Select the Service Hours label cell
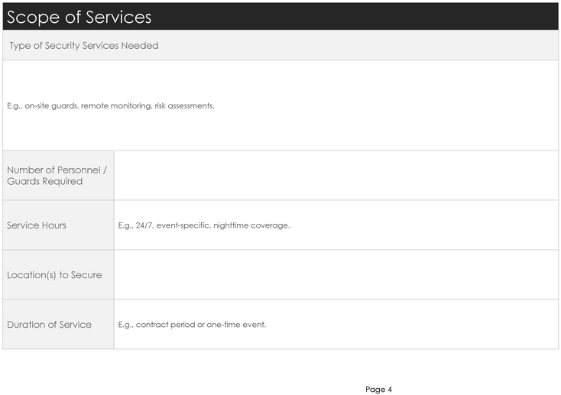The width and height of the screenshot is (561, 395). [x=37, y=225]
